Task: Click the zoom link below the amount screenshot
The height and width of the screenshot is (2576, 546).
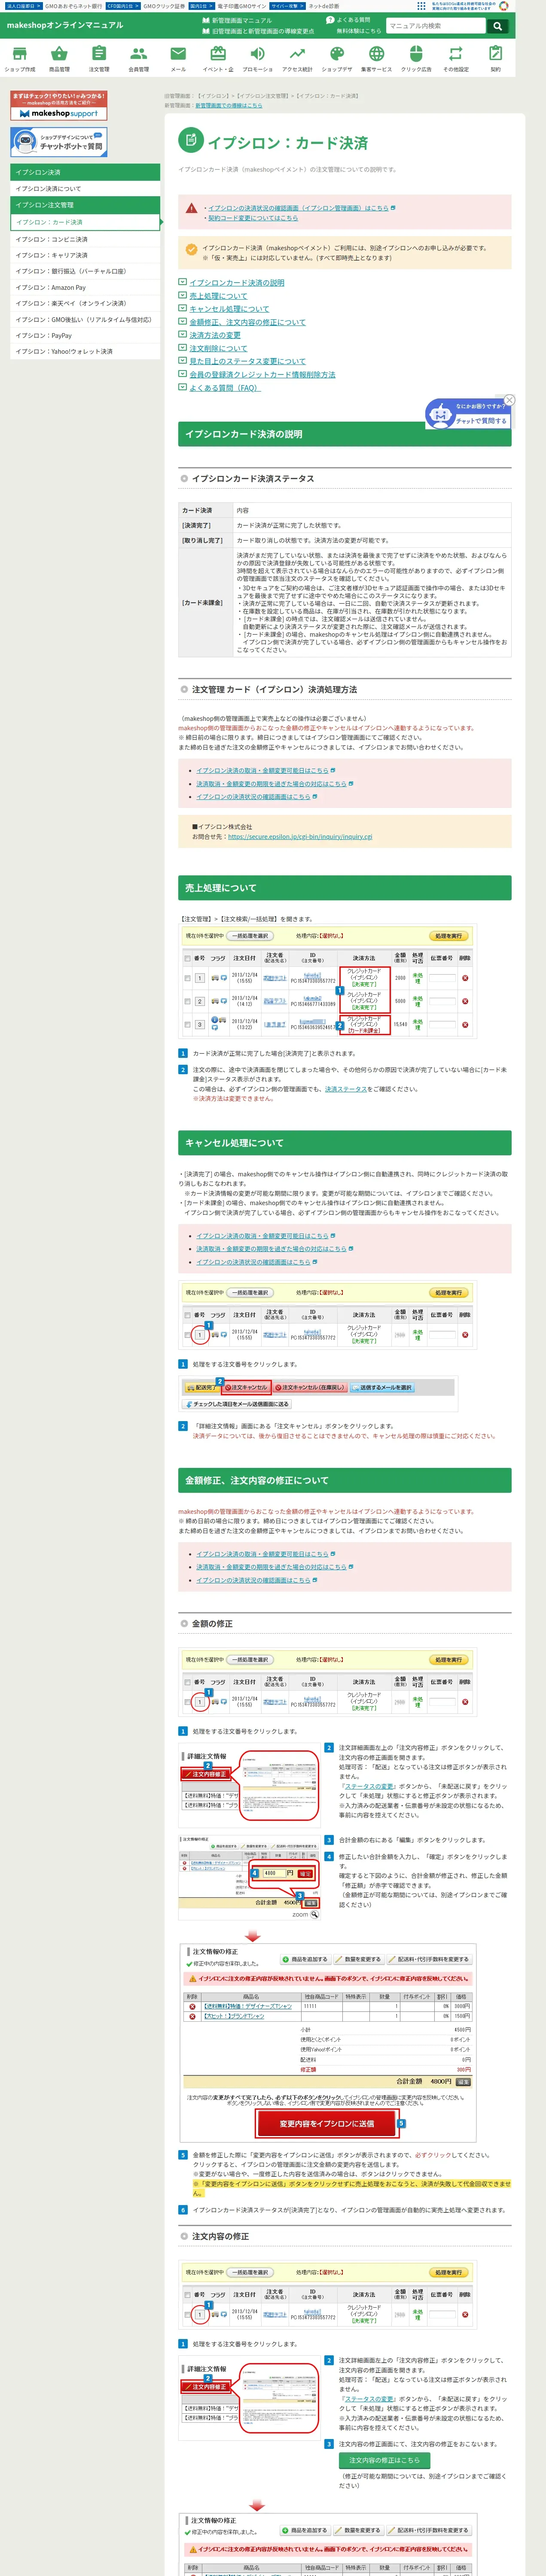Action: pos(305,1915)
